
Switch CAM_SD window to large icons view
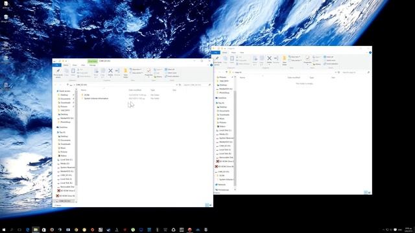pos(211,205)
